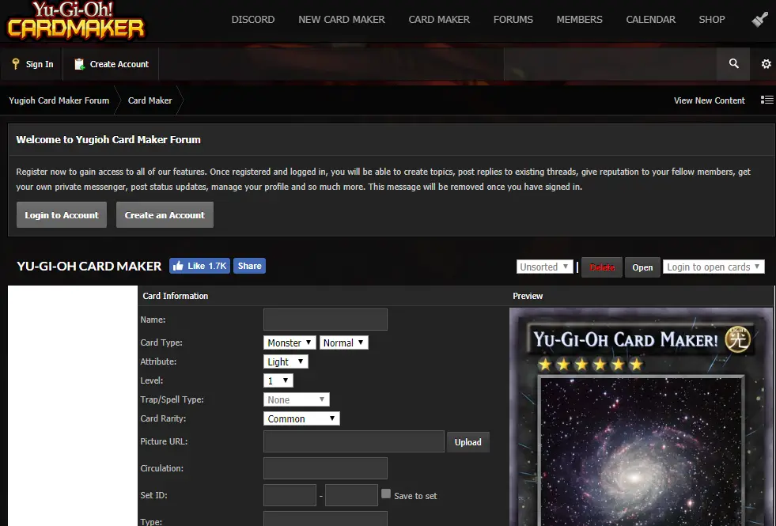Click the Facebook Share button
Image resolution: width=776 pixels, height=526 pixels.
[x=249, y=267]
